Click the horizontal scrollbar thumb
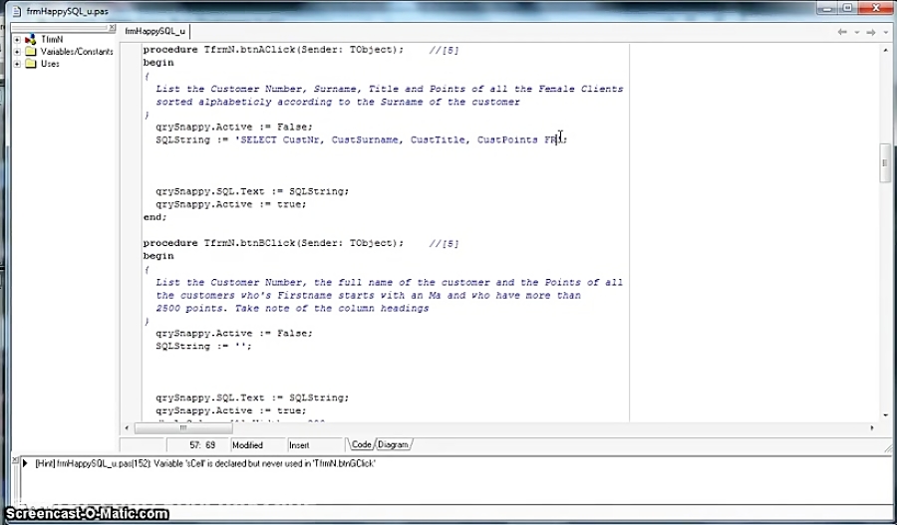This screenshot has width=897, height=525. (183, 427)
